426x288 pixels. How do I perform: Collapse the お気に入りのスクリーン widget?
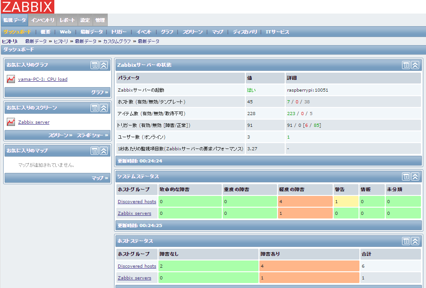104,108
